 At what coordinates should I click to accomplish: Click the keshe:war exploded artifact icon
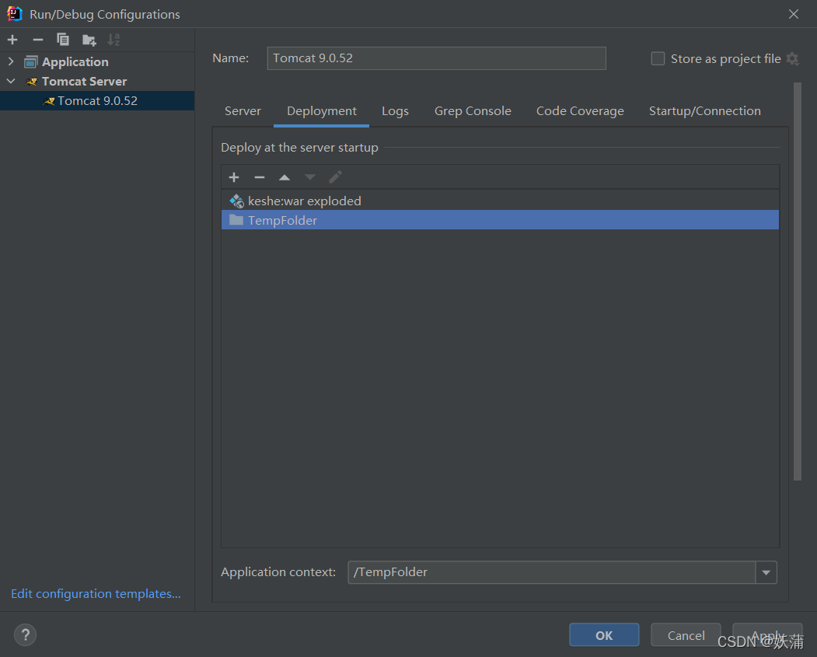point(236,201)
